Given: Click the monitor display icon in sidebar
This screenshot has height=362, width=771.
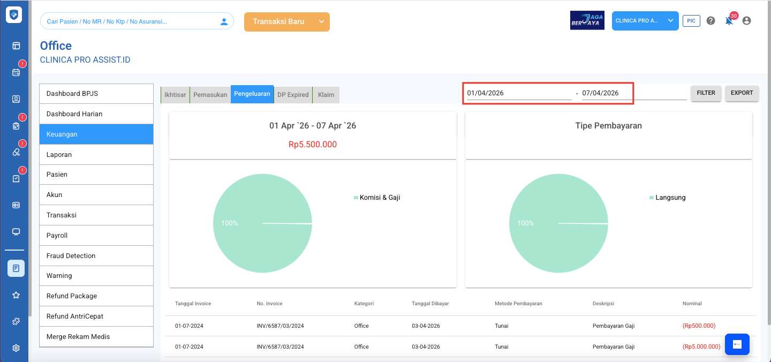Looking at the screenshot, I should (x=16, y=232).
